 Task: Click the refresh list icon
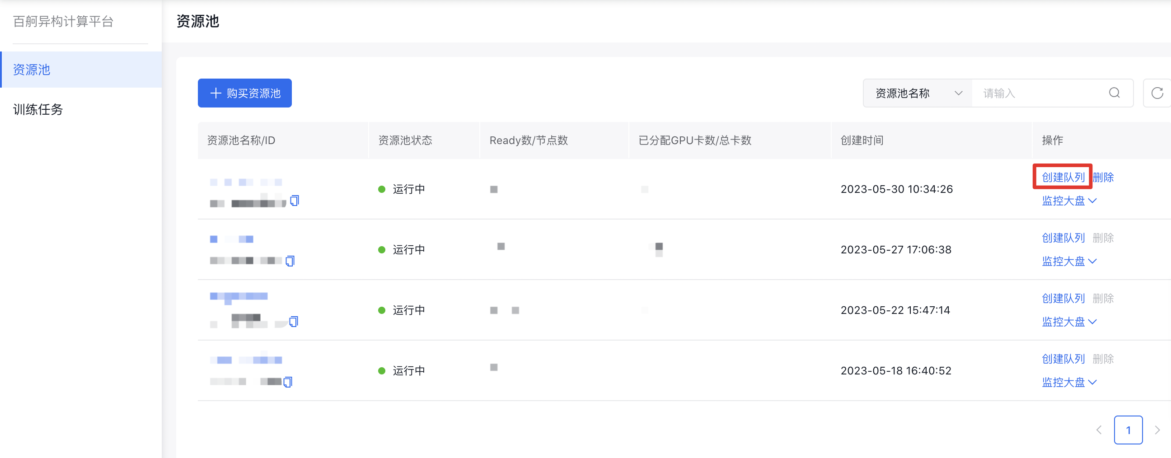click(1157, 93)
